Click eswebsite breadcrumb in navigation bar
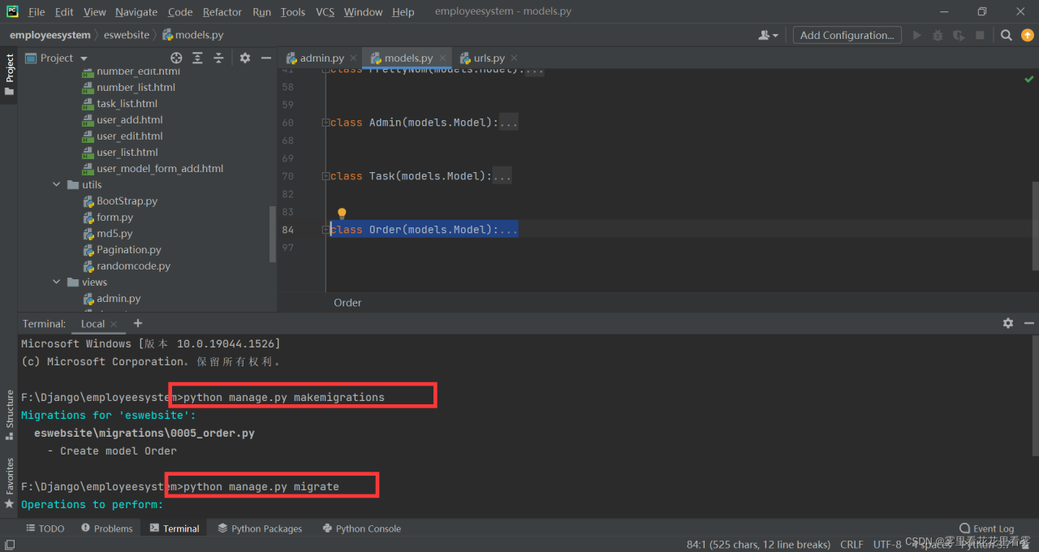Viewport: 1039px width, 552px height. pyautogui.click(x=127, y=35)
